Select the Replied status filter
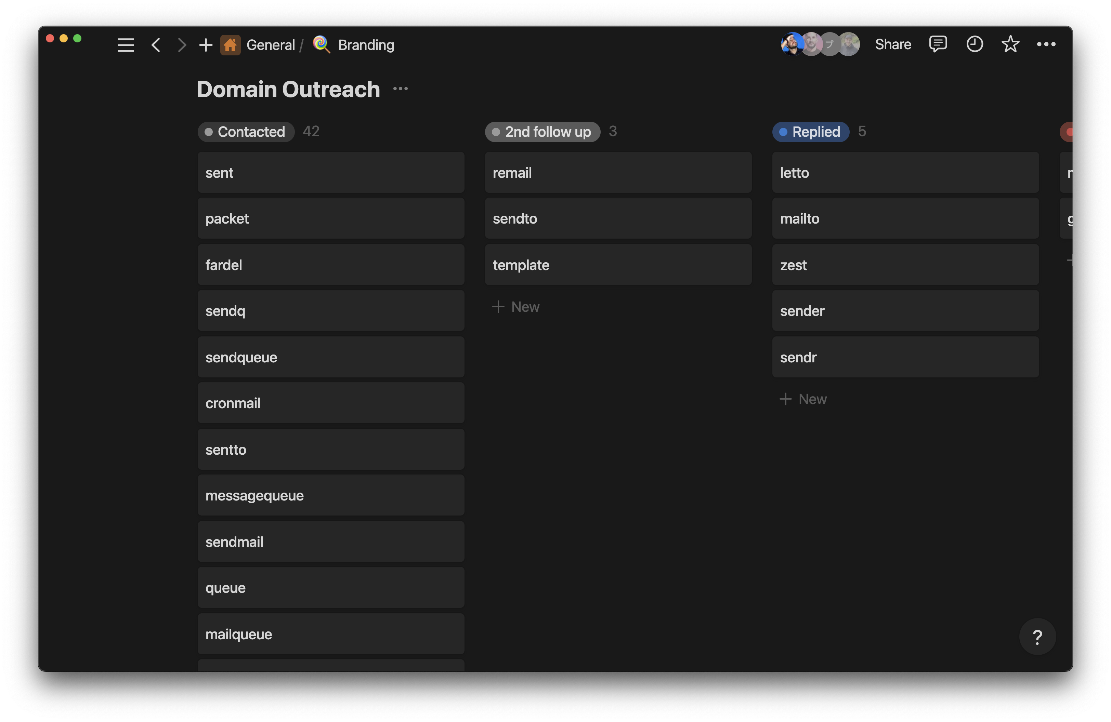 [811, 131]
